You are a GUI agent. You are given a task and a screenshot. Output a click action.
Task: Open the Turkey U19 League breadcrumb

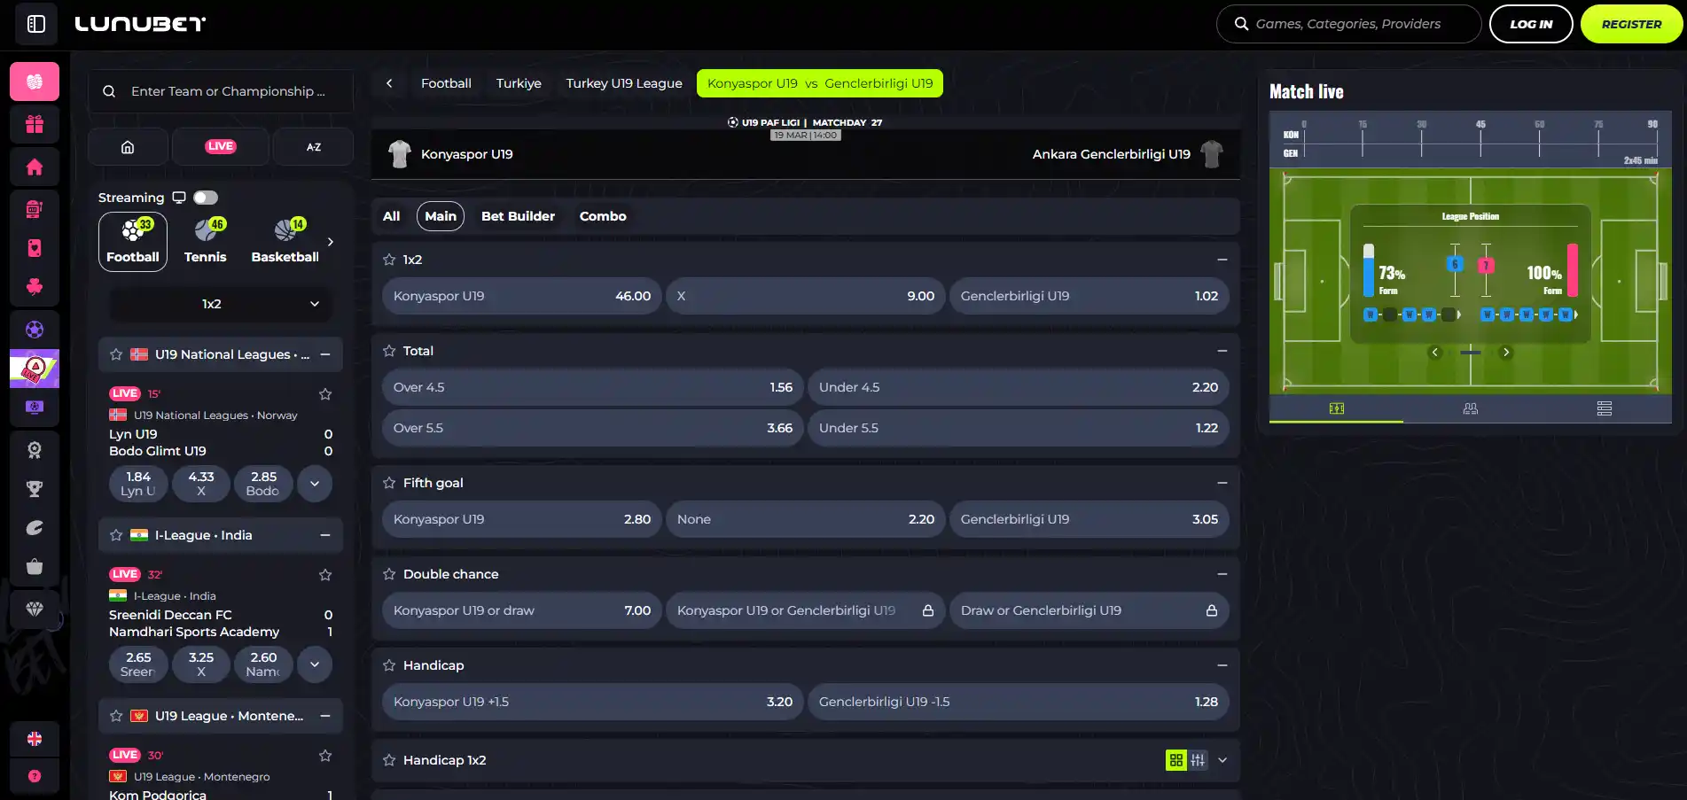point(624,83)
